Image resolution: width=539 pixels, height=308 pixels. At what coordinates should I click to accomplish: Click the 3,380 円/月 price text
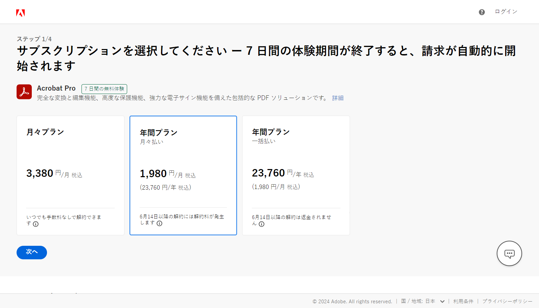54,173
